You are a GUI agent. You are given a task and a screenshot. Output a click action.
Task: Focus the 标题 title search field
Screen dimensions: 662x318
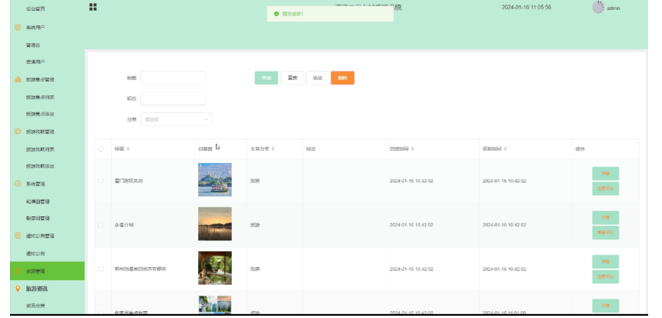[x=173, y=78]
